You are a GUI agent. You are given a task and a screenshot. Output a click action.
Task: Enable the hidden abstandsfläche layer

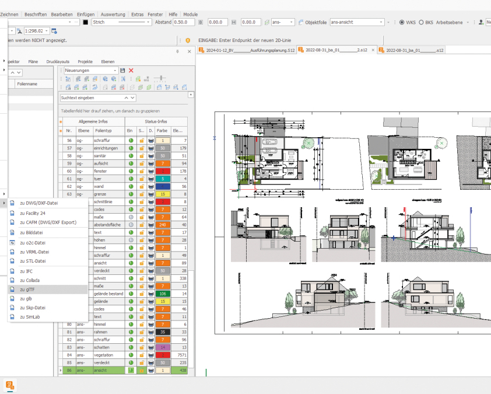tap(131, 224)
